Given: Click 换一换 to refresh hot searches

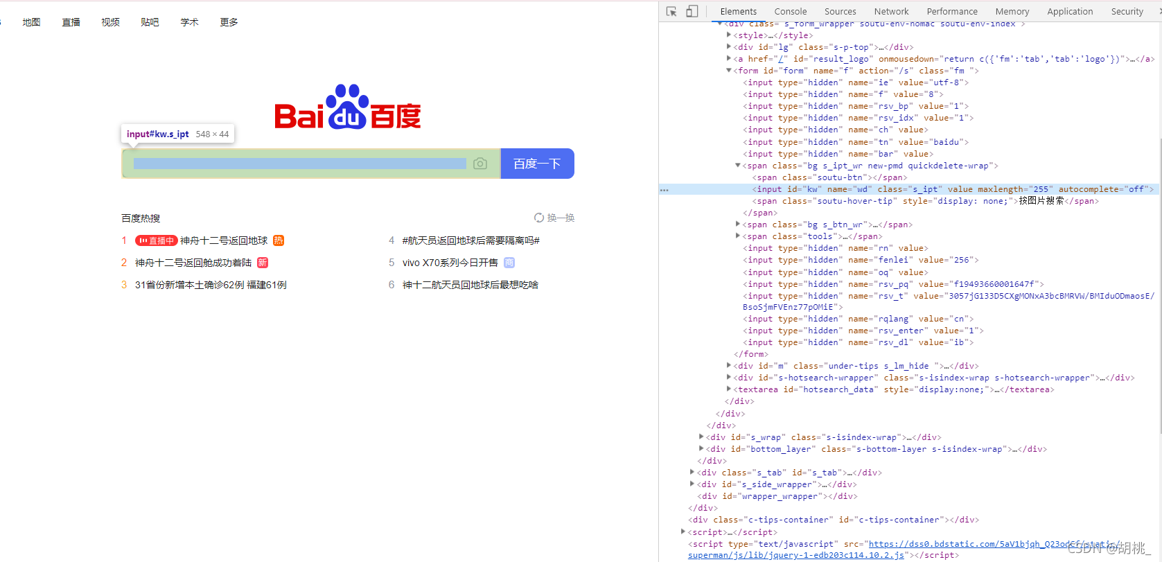Looking at the screenshot, I should pyautogui.click(x=561, y=218).
